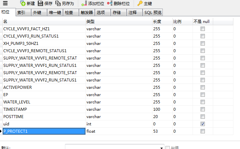
Task: Open the SQL 预览 tab
Action: [x=153, y=13]
